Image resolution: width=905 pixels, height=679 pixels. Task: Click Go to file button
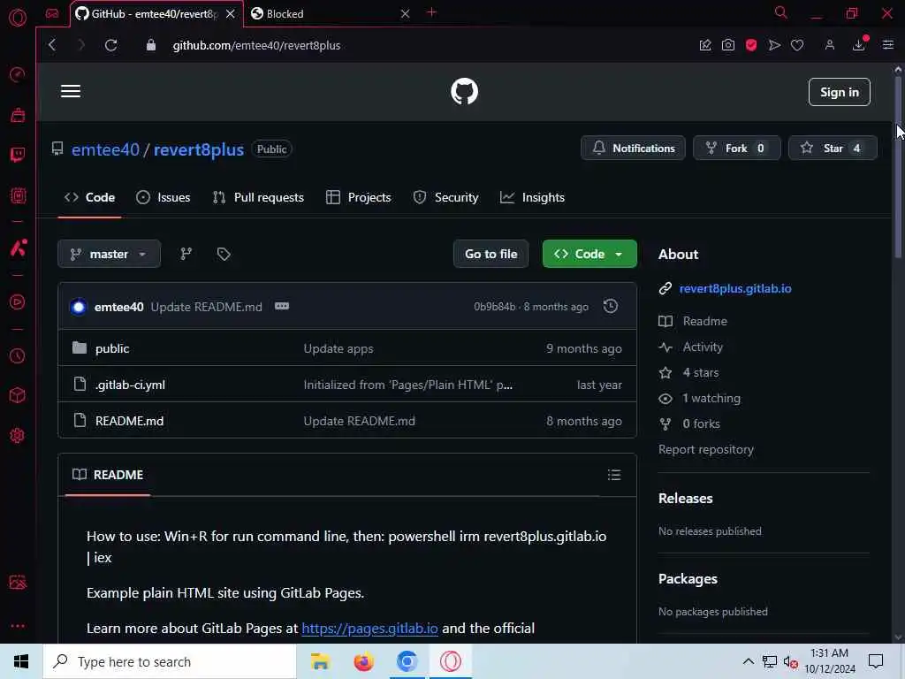coord(491,254)
